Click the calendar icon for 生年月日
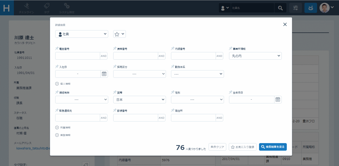The height and width of the screenshot is (166, 339). pos(278,100)
